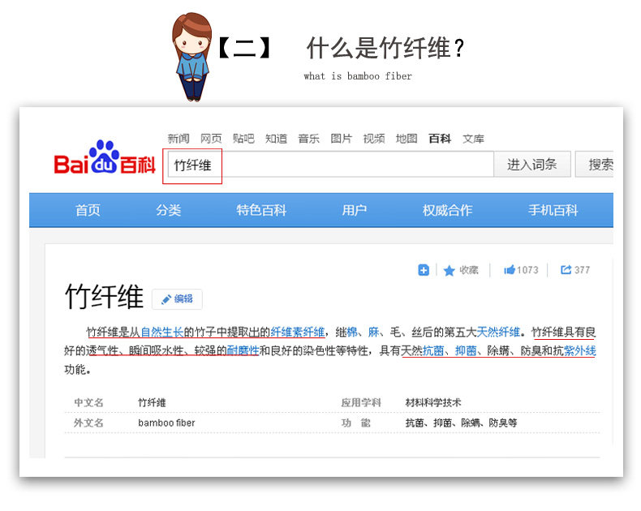The image size is (641, 511).
Task: Click the 外文名 label in info table
Action: tap(88, 423)
